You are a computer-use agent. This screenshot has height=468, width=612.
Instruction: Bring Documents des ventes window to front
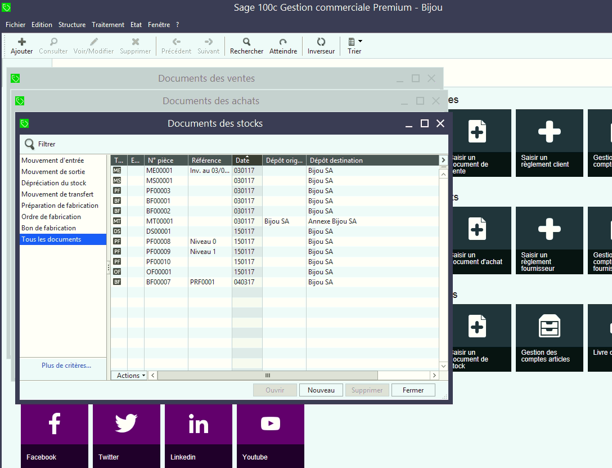(x=206, y=78)
